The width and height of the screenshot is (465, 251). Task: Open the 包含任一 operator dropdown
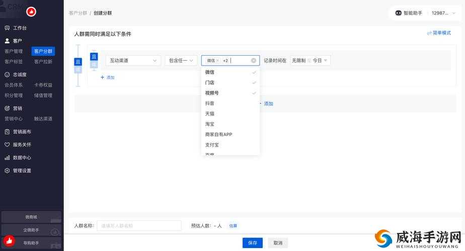[x=181, y=60]
